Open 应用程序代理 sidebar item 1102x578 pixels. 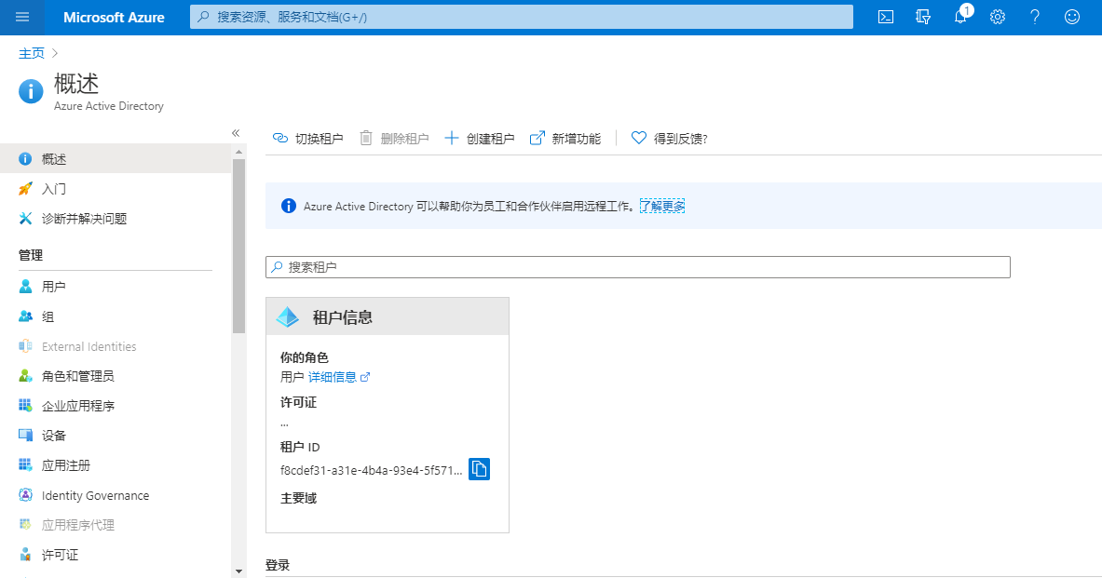coord(116,525)
